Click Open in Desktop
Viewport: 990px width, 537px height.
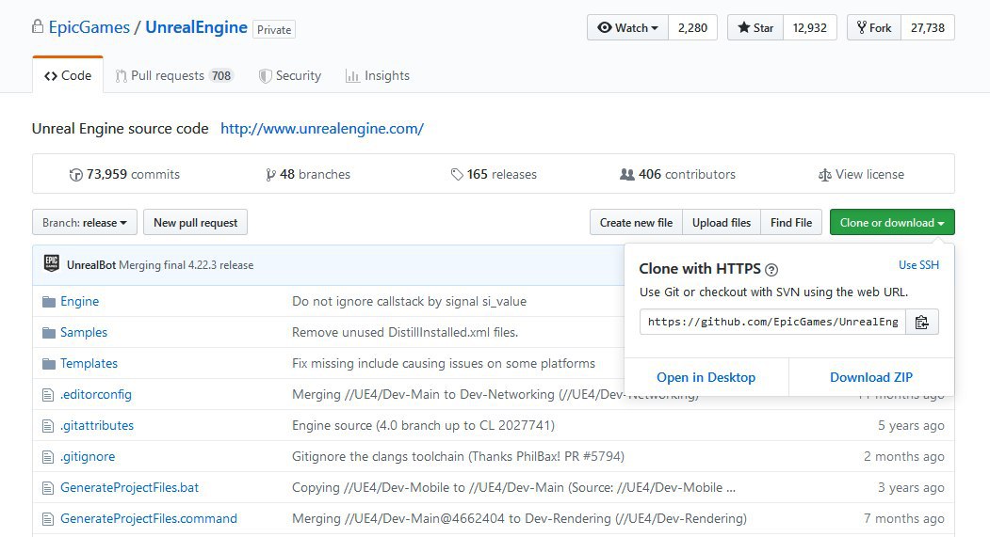[706, 377]
